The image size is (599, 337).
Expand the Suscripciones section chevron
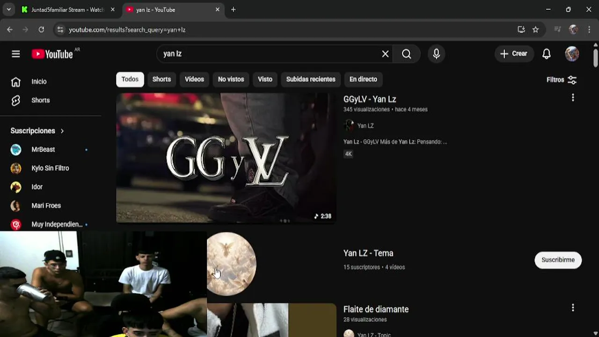(62, 131)
